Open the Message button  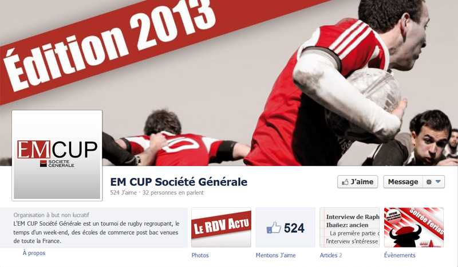tap(403, 182)
